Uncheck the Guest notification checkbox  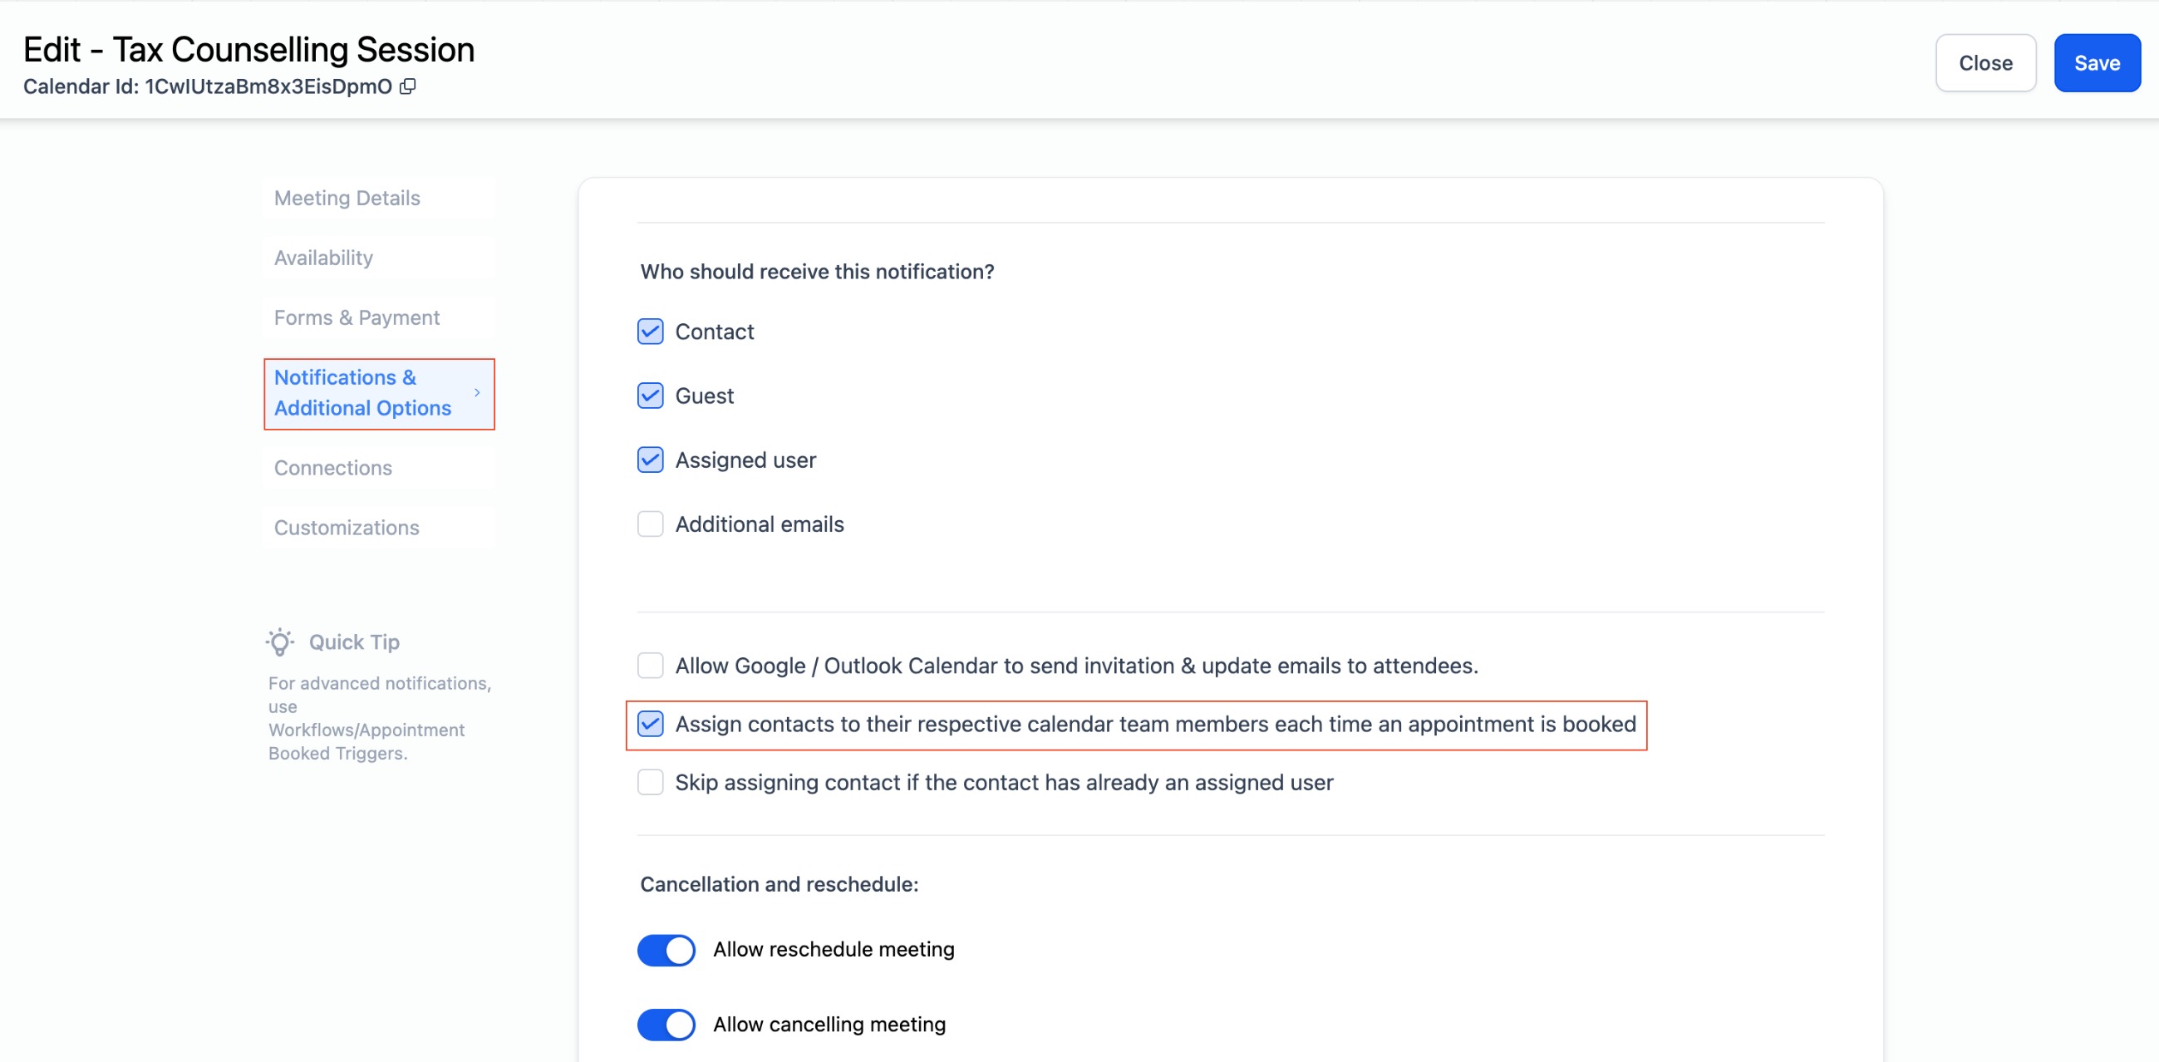click(x=651, y=396)
